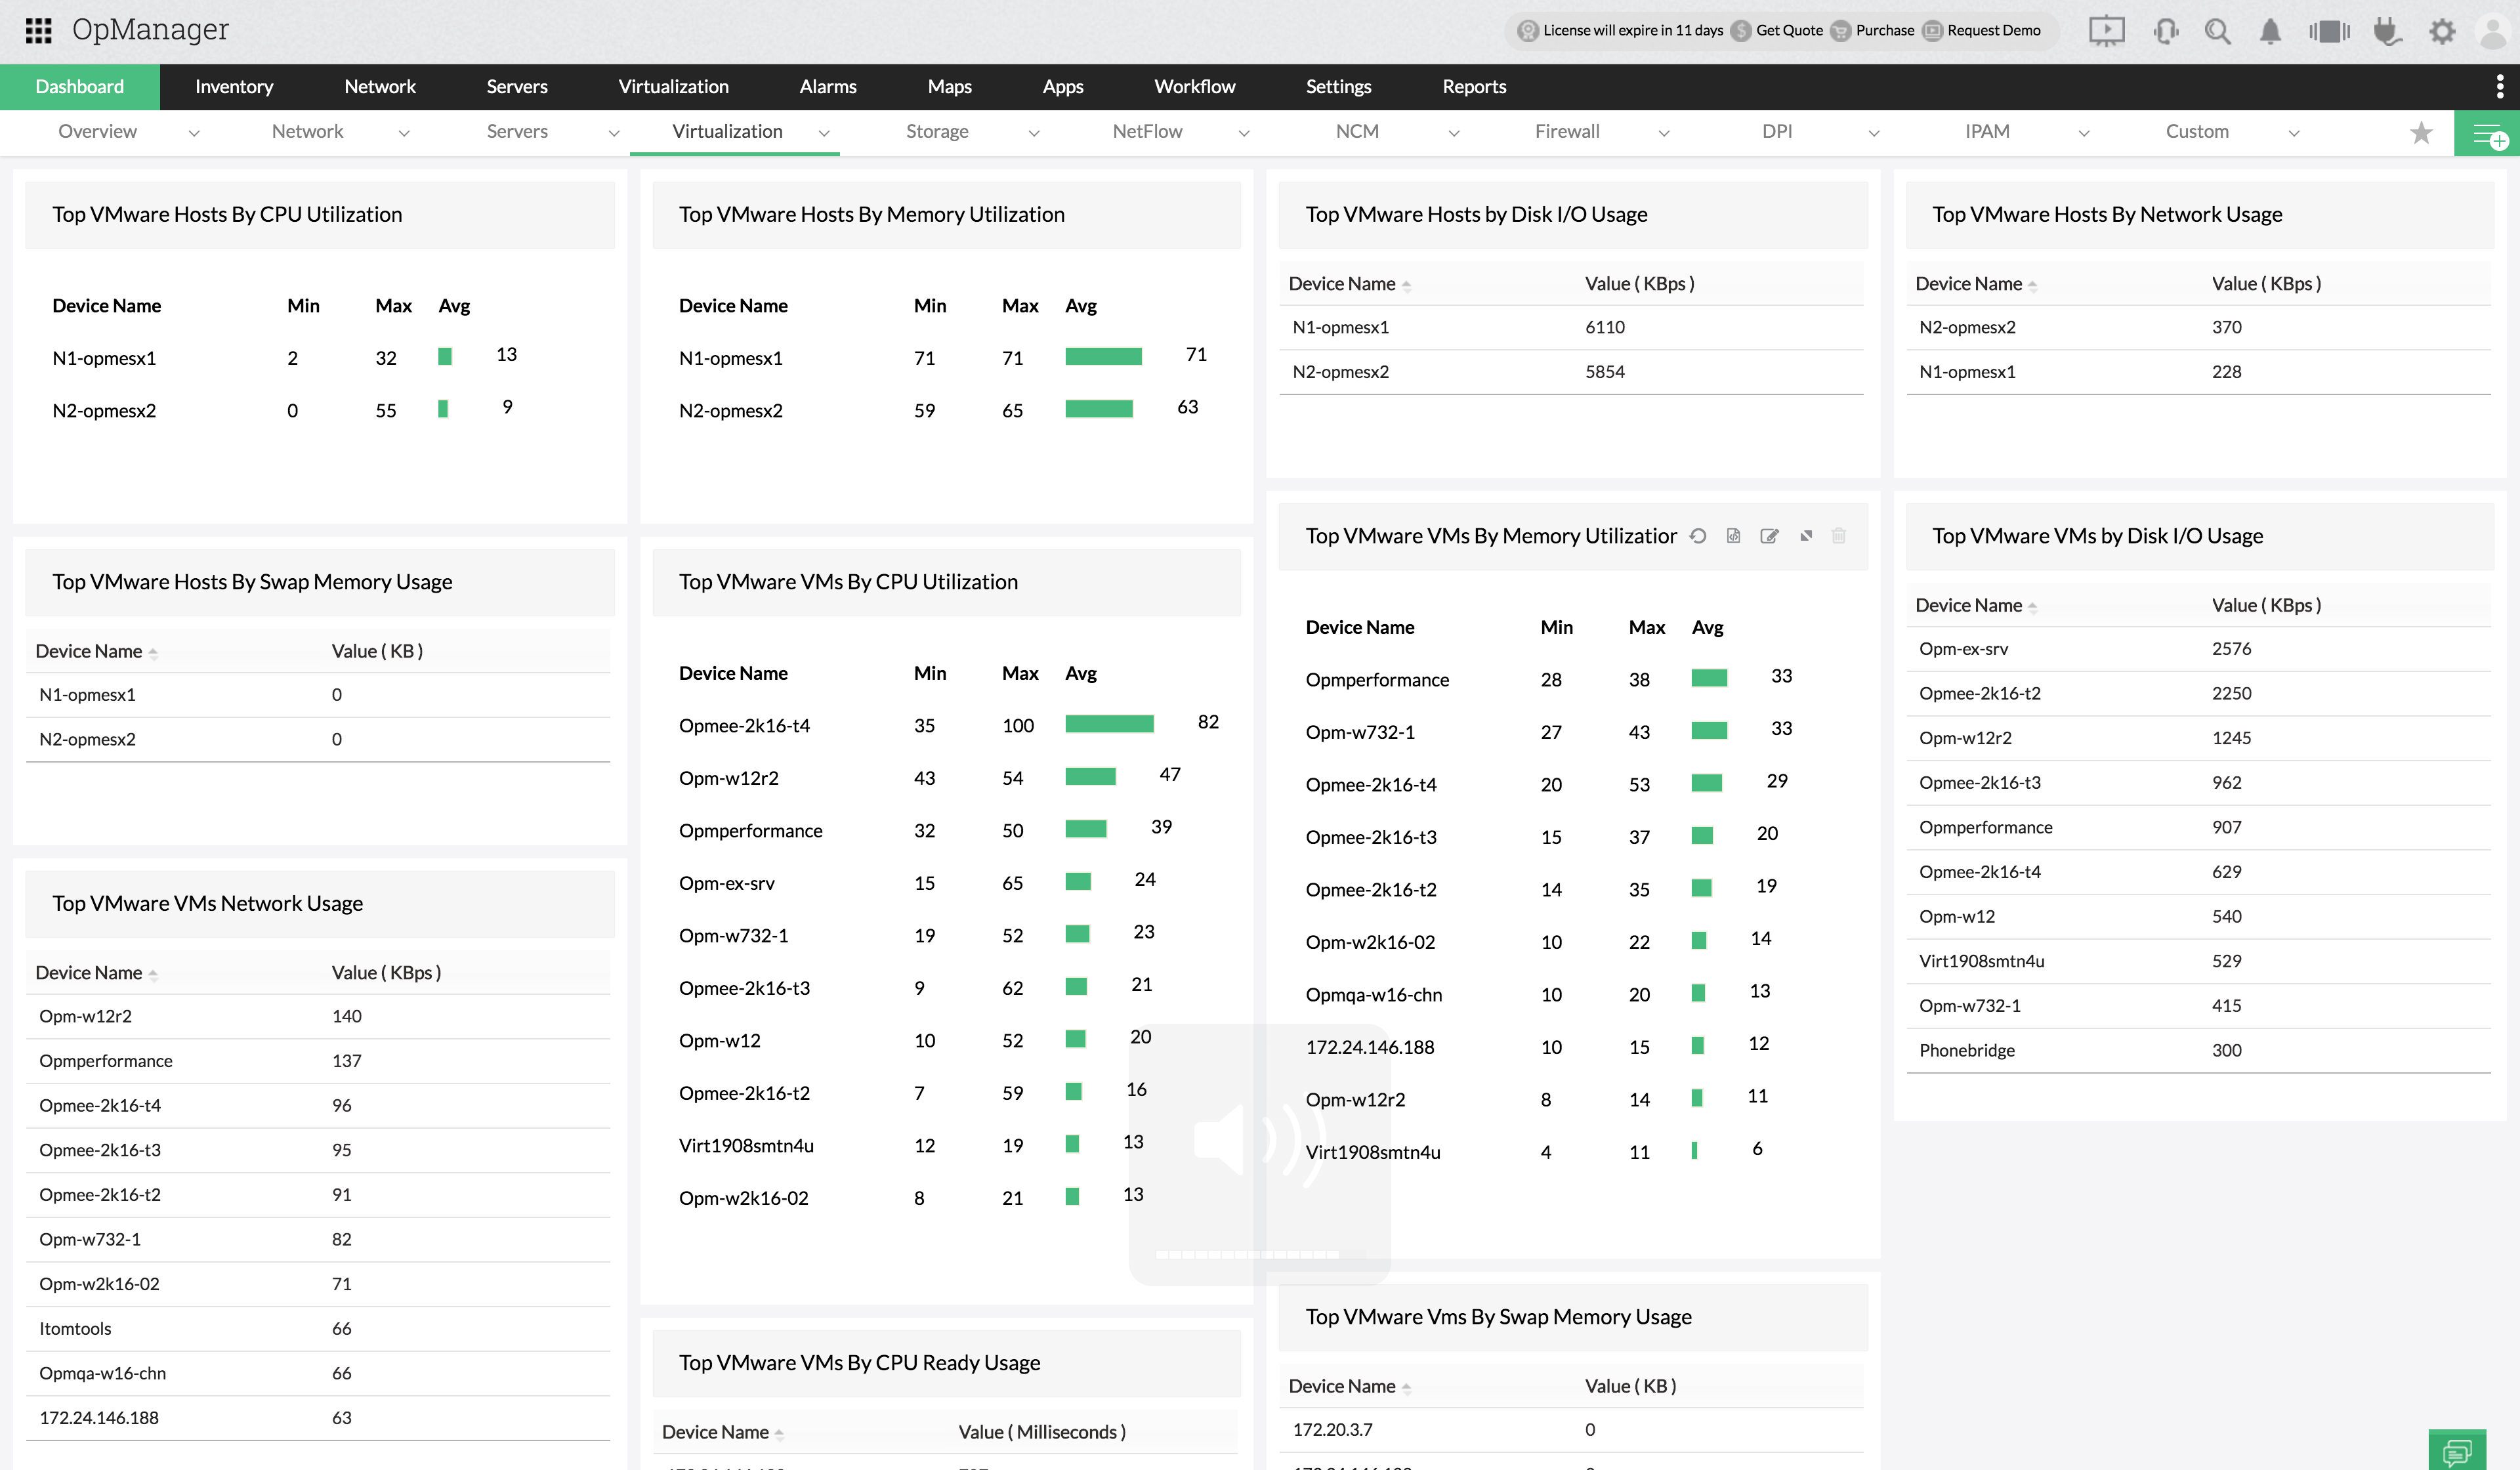Image resolution: width=2520 pixels, height=1470 pixels.
Task: Click the embed code icon on memory widget
Action: coord(1734,536)
